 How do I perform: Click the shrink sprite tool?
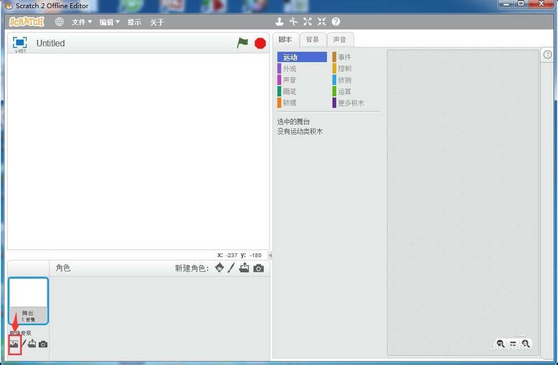click(x=321, y=22)
